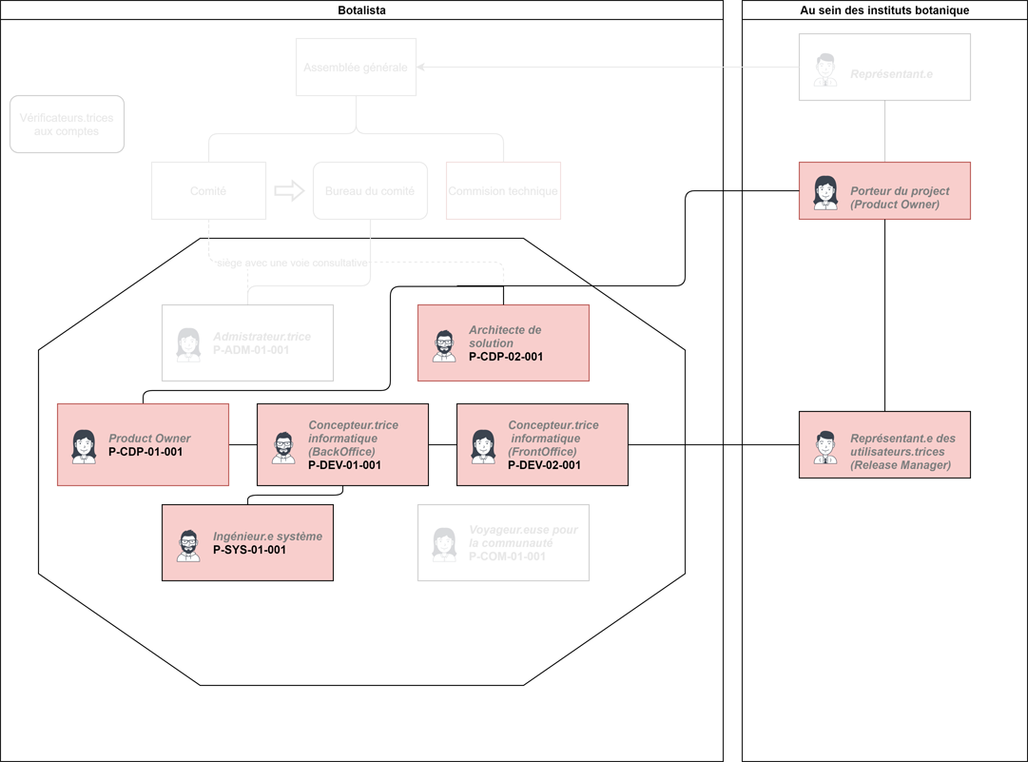The width and height of the screenshot is (1028, 762).
Task: Select the Assemblée générale box
Action: pos(356,67)
